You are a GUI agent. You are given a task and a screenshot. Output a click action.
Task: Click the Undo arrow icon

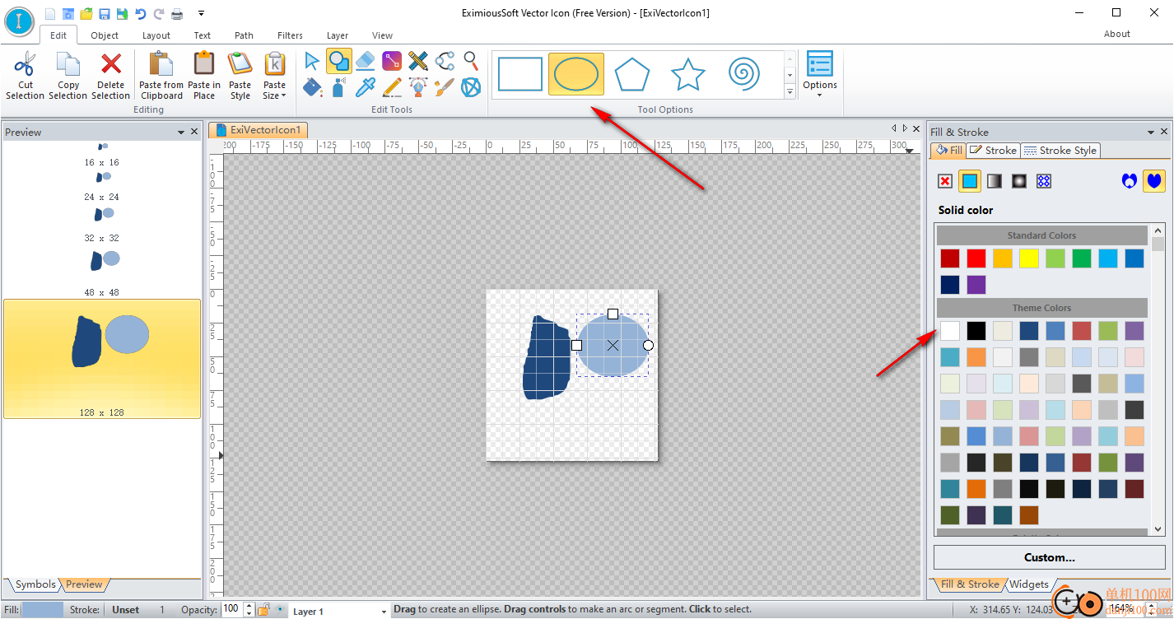[x=141, y=13]
